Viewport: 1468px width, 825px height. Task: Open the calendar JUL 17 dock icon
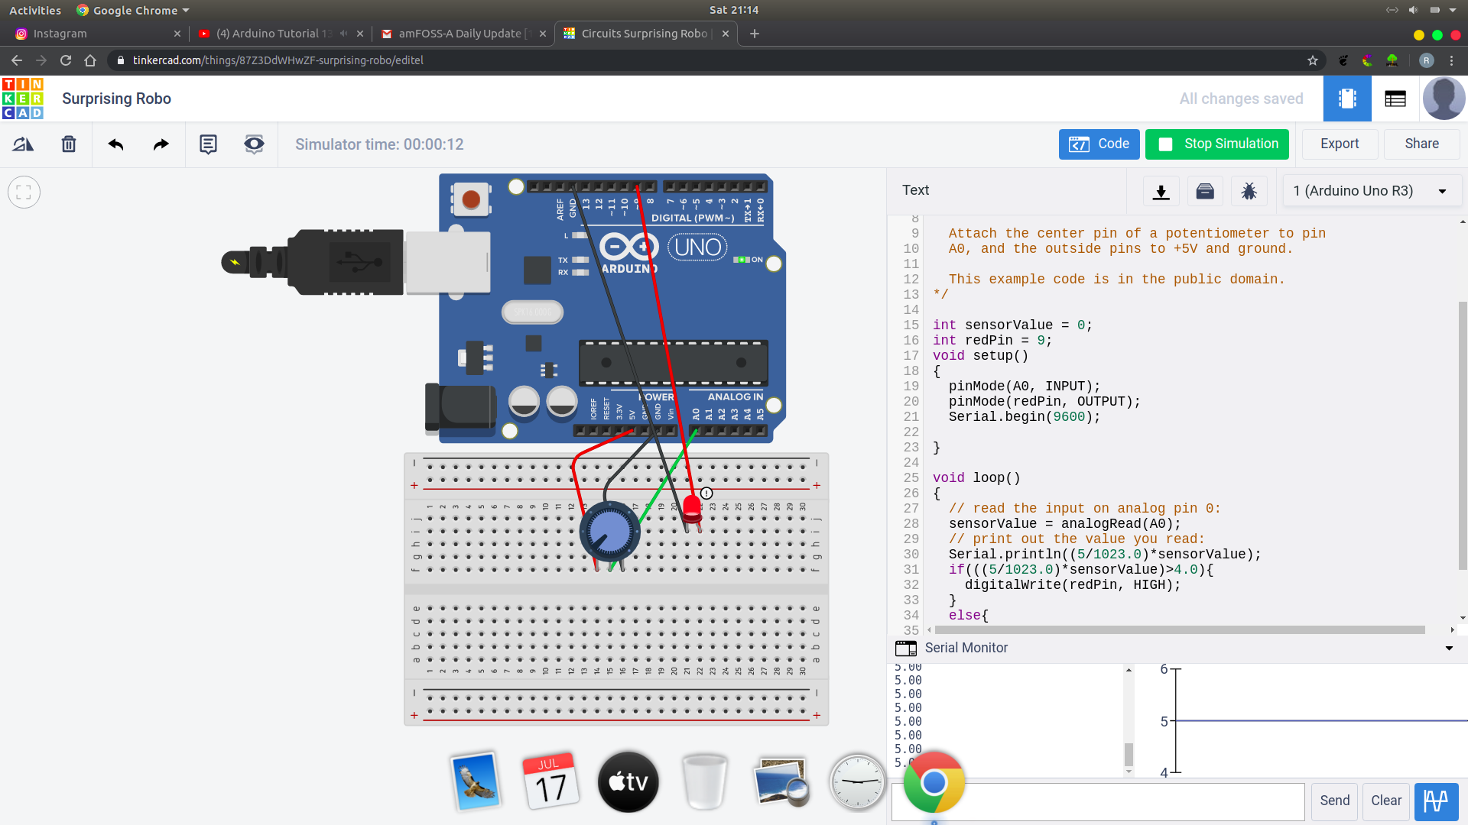(550, 781)
